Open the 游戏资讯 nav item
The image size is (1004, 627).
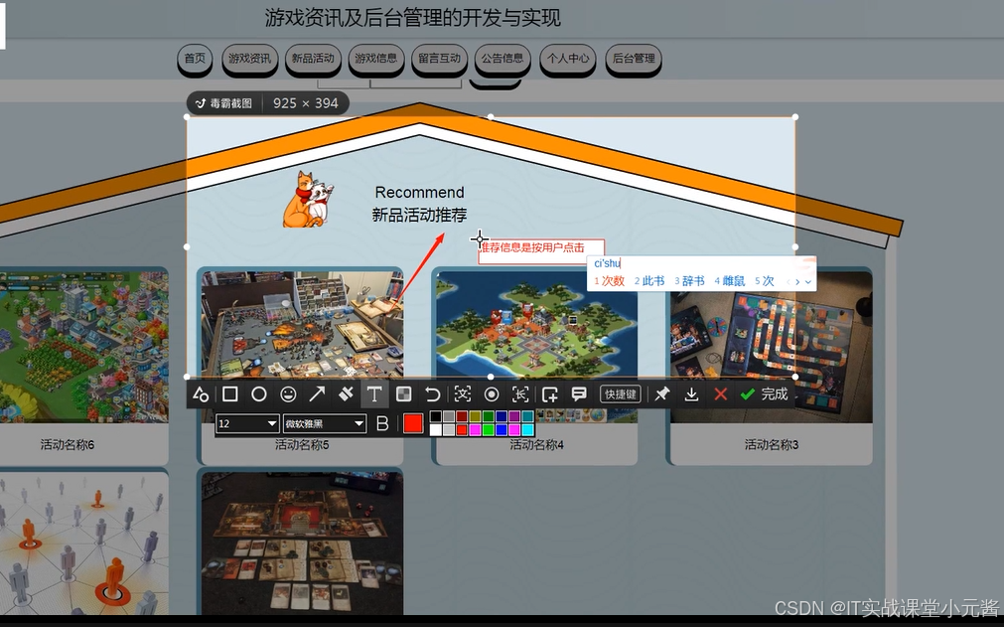249,59
